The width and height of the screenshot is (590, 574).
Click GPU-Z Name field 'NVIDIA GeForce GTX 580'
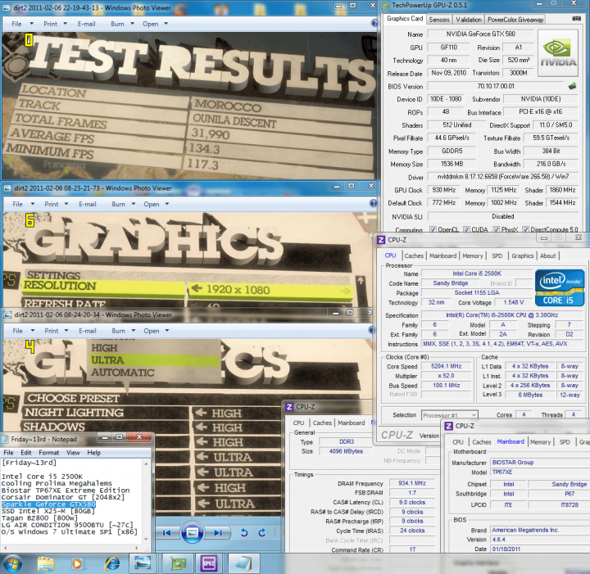pos(480,34)
